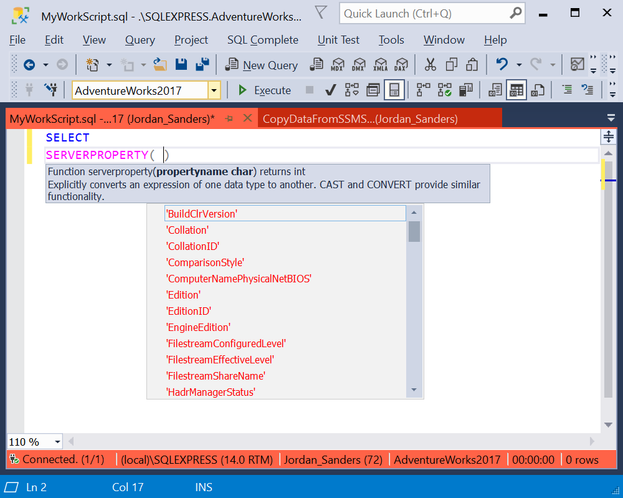Choose 'BuildClrVersion' from suggestions
Screen dimensions: 623x498
coord(285,213)
